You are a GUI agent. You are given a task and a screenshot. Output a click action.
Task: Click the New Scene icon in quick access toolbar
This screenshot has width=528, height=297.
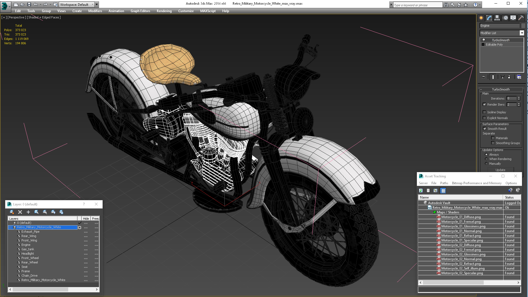(x=16, y=4)
